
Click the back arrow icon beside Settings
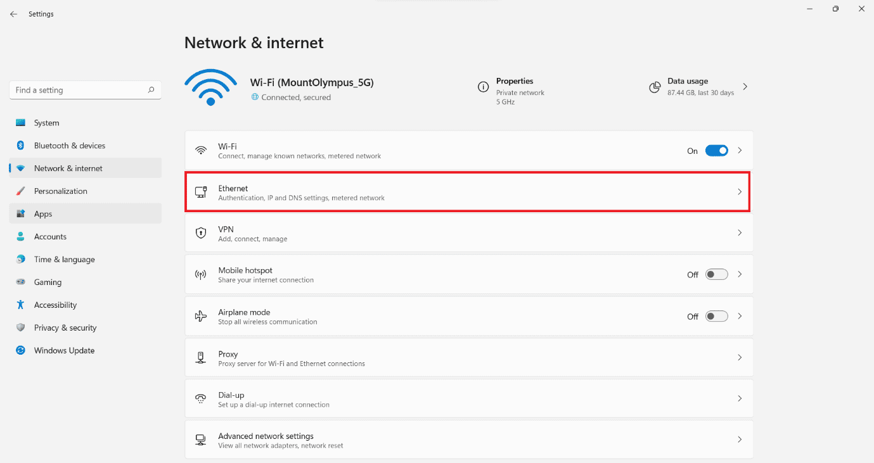[x=13, y=14]
